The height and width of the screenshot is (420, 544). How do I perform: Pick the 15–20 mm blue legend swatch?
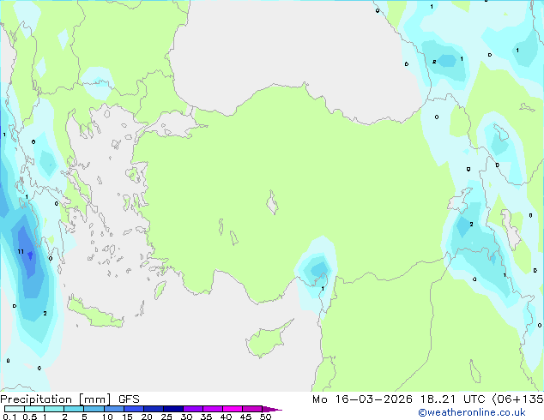coord(134,409)
